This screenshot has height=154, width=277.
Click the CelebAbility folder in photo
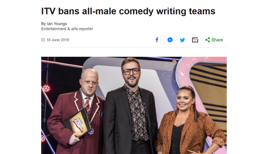(x=78, y=124)
